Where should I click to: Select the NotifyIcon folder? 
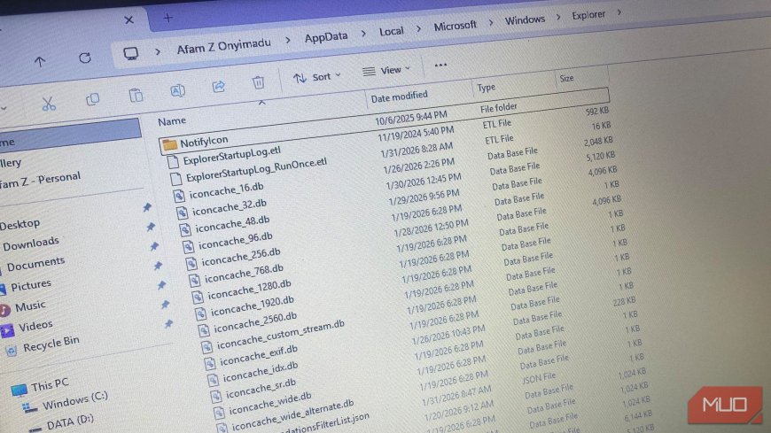pos(204,142)
